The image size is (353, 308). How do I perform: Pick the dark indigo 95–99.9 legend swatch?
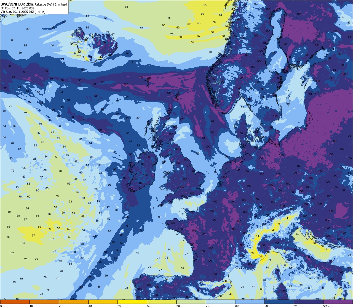(x=309, y=302)
